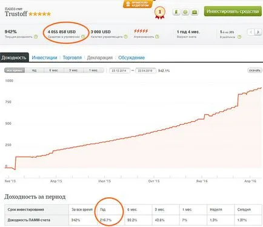The height and width of the screenshot is (227, 263).
Task: Click the 942.1% value beside date range
Action: (x=164, y=71)
